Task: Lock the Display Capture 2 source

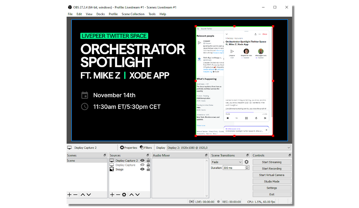Action: pyautogui.click(x=148, y=161)
